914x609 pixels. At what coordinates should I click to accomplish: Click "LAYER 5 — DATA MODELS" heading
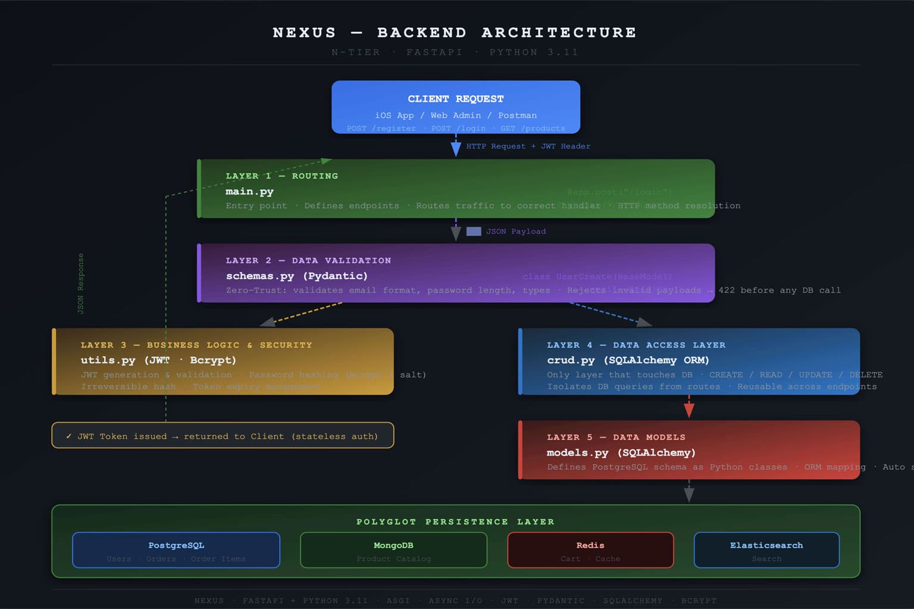pos(616,437)
